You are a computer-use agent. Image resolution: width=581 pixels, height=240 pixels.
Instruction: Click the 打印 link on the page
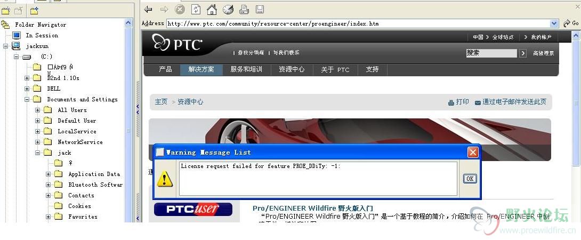click(x=459, y=102)
